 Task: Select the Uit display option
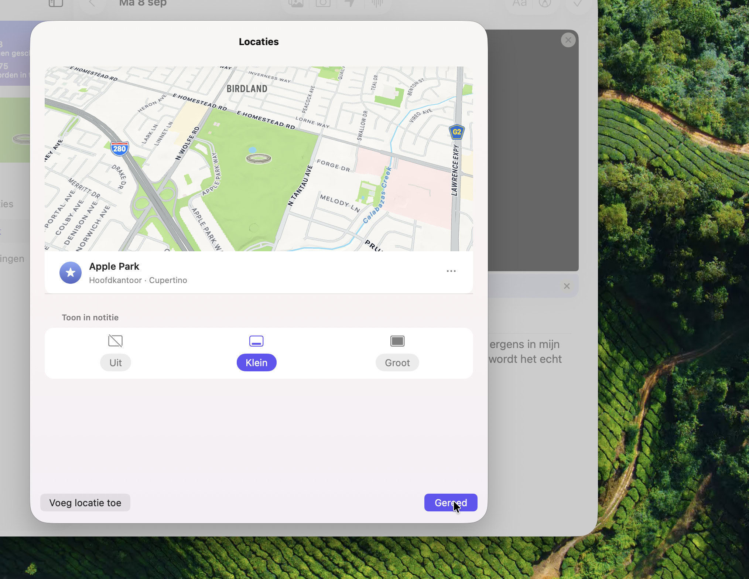point(115,362)
